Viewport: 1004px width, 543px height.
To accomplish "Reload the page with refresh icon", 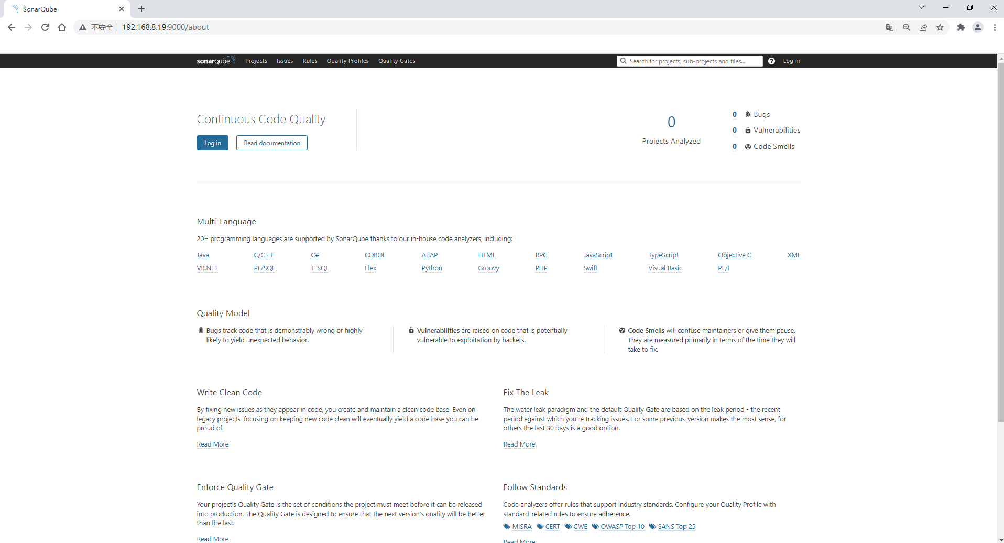I will pos(45,27).
